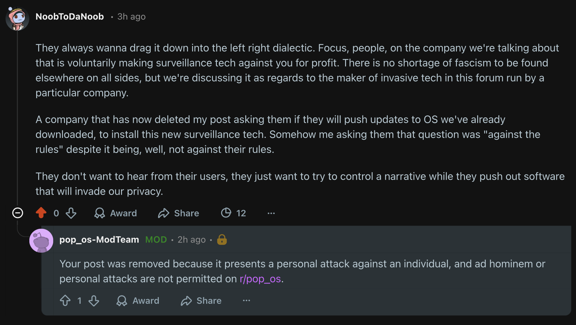
Task: Downvote NoobToDaNoob's comment
Action: (x=71, y=213)
